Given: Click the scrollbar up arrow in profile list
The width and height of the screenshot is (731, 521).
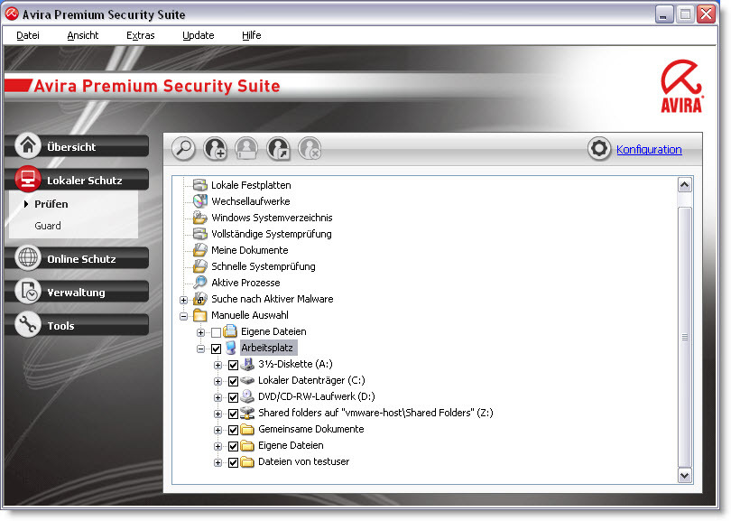Looking at the screenshot, I should (684, 185).
